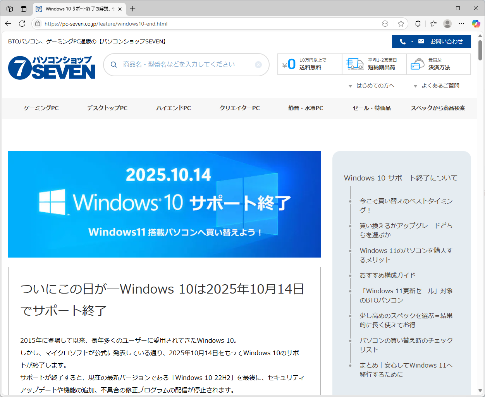Jump to Windows 11のパソコンを購入するメリット
485x397 pixels.
tap(406, 255)
